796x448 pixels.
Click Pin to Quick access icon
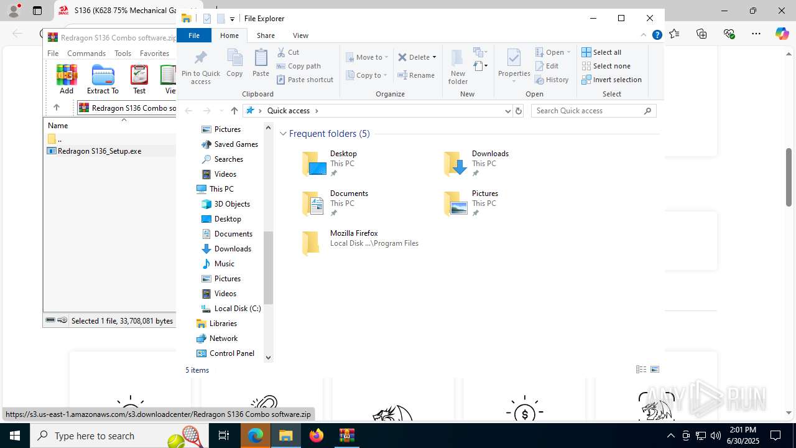coord(200,67)
